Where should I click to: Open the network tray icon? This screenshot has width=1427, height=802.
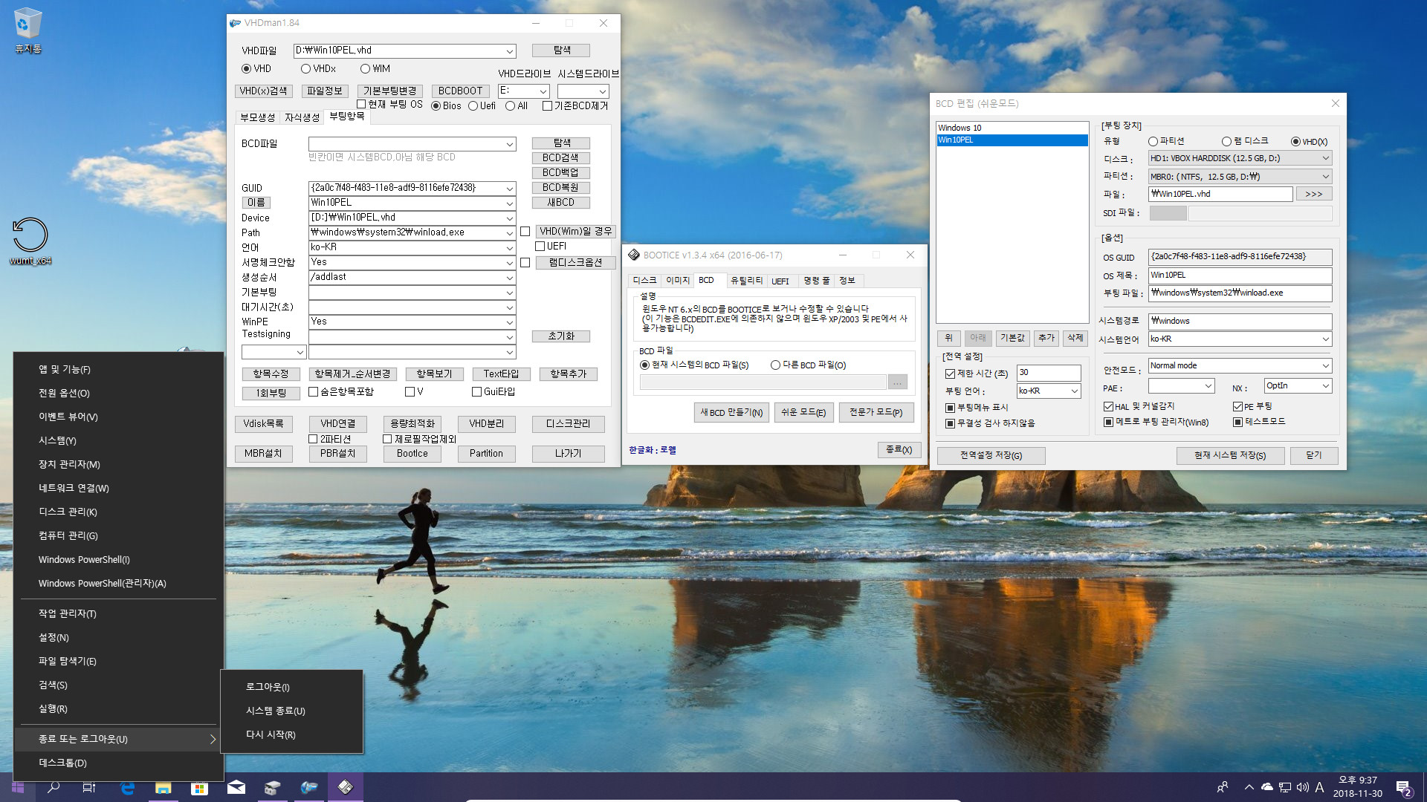pos(1285,787)
